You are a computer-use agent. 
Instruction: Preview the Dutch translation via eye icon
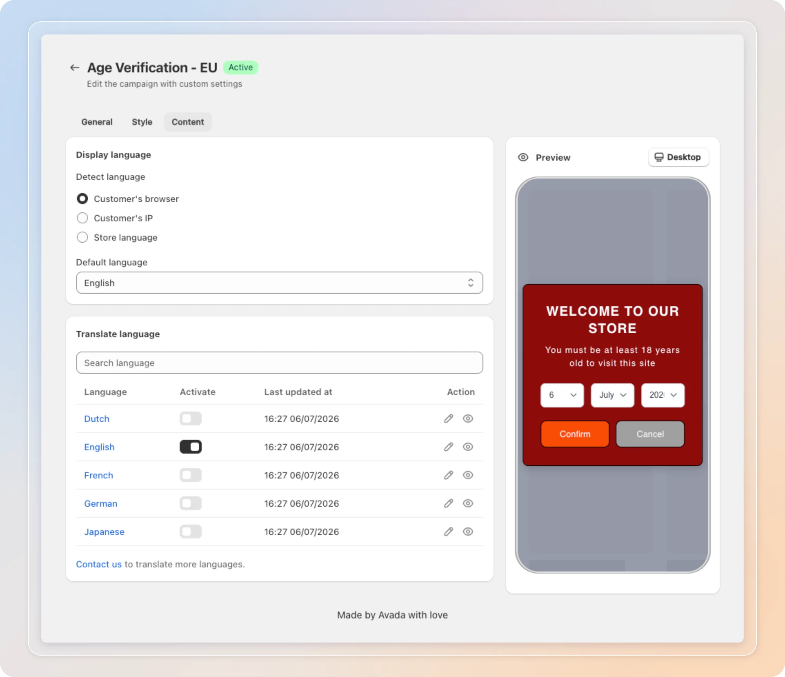(x=468, y=418)
